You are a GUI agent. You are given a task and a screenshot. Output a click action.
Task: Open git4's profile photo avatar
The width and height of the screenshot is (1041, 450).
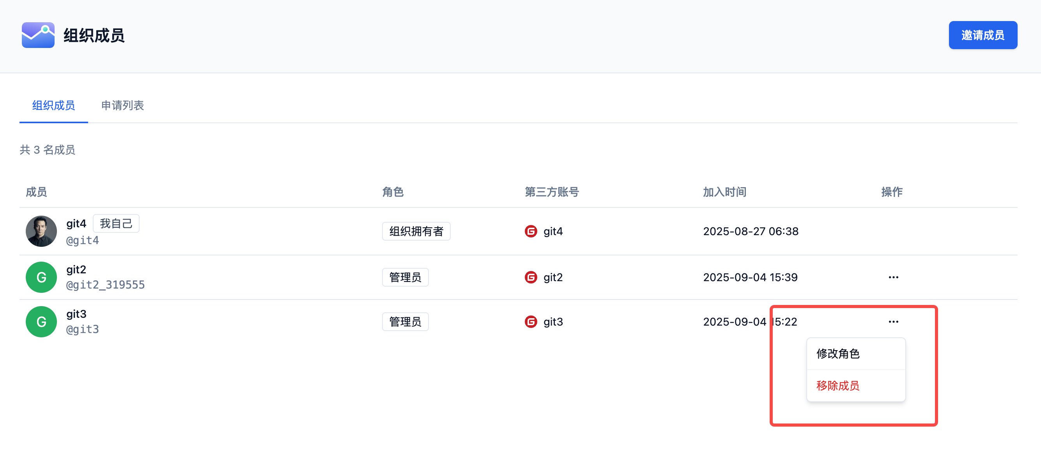(x=41, y=231)
